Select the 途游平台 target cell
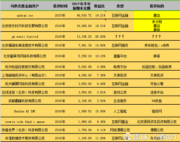Screen dimensions: 180x142 click(157, 92)
